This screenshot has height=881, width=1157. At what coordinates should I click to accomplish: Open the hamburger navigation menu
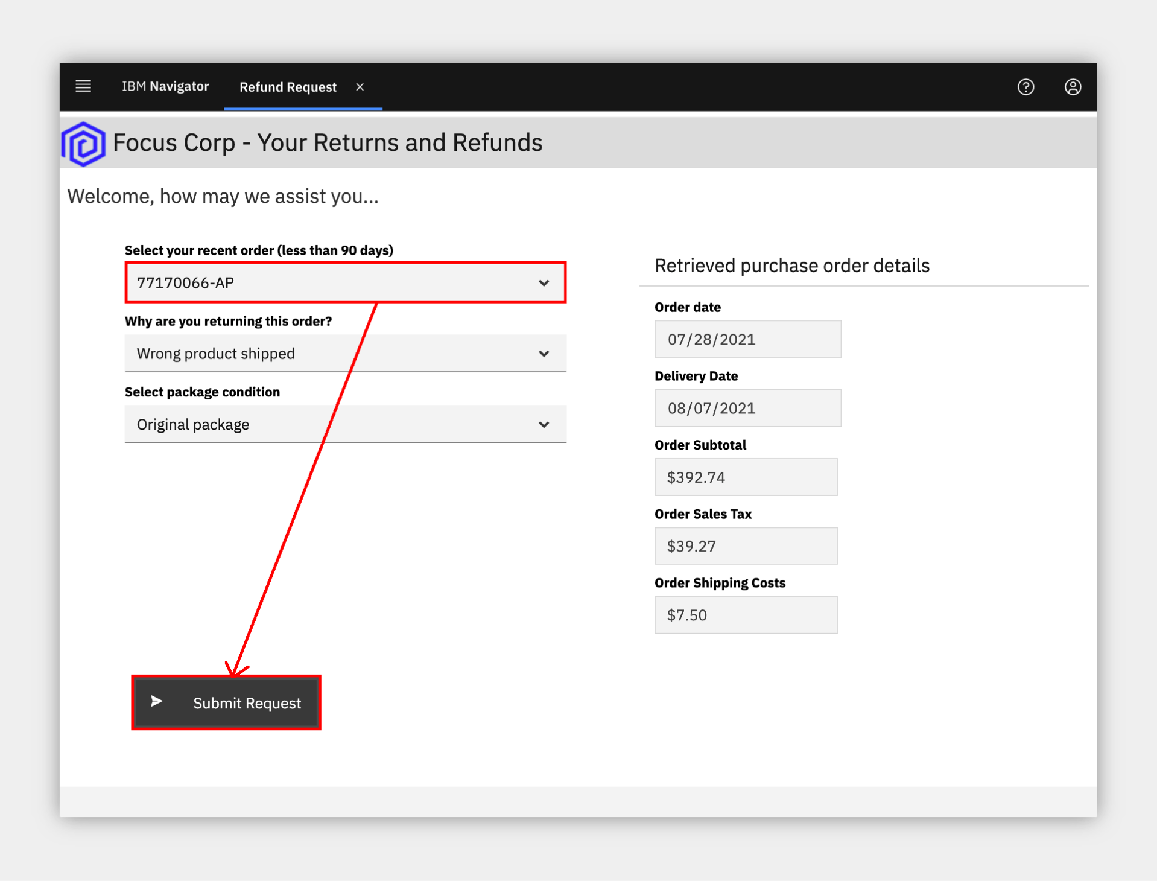[x=83, y=86]
